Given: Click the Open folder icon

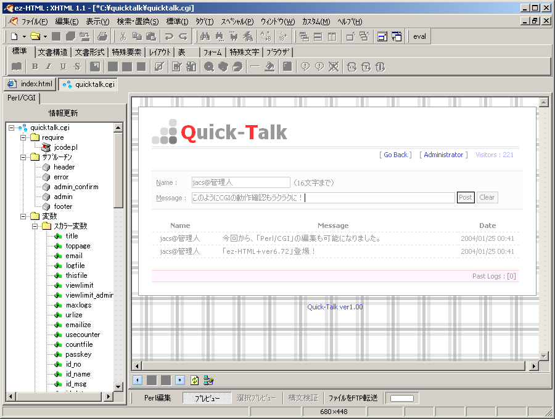Looking at the screenshot, I should (35, 36).
